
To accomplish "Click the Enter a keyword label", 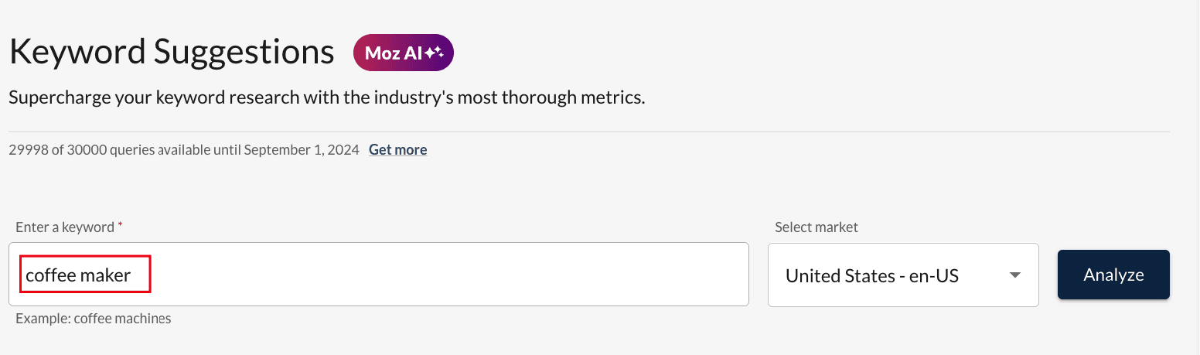I will coord(64,227).
